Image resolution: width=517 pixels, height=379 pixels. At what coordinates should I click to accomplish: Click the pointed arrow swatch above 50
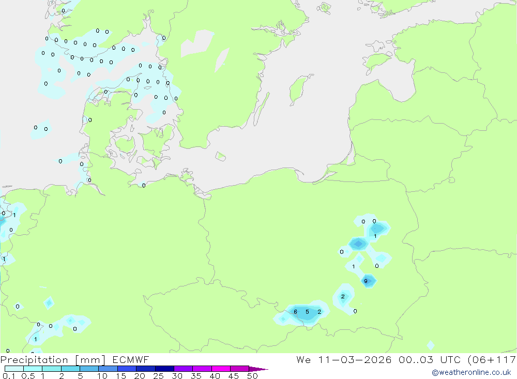258,369
